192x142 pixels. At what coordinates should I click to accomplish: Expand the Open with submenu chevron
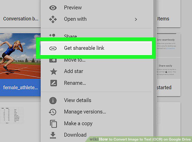click(x=136, y=19)
